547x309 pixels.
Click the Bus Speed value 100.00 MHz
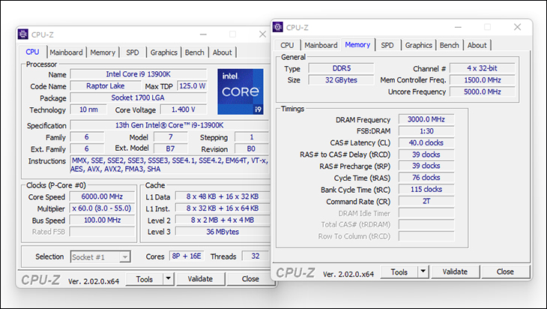[x=102, y=220]
